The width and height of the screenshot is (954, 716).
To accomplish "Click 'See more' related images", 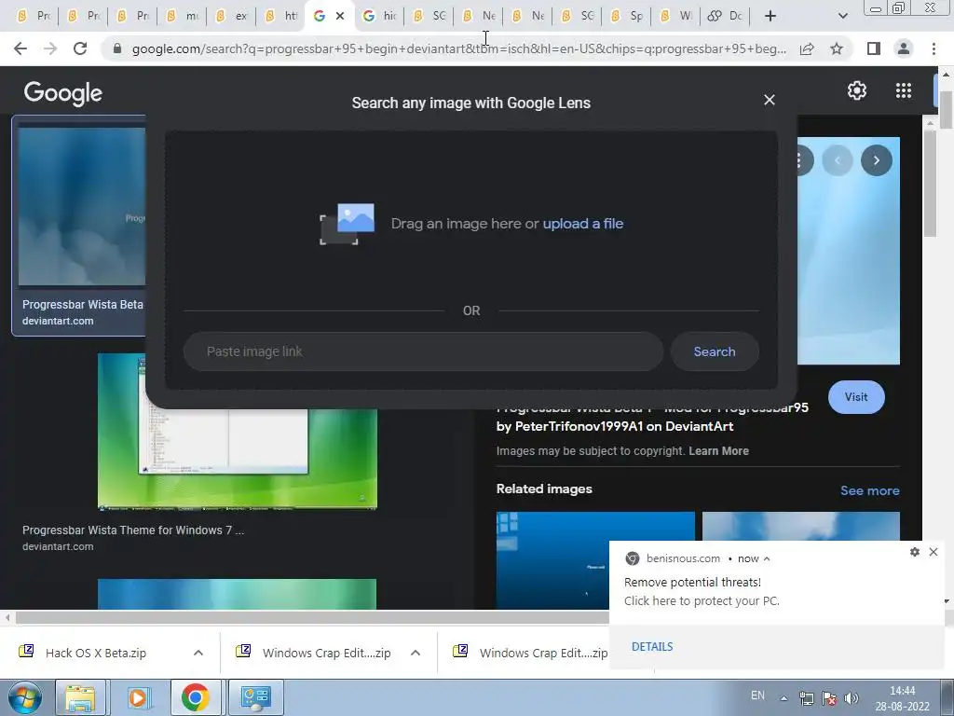I will (869, 490).
